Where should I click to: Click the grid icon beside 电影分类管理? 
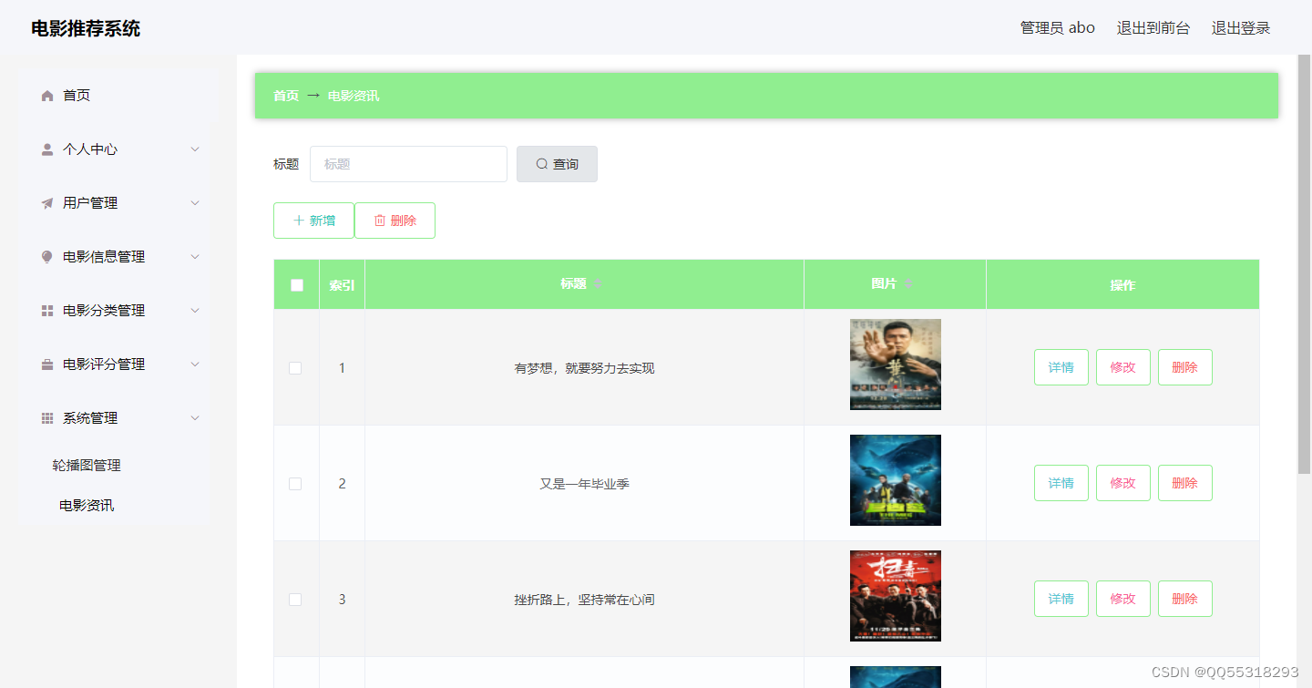click(x=47, y=311)
